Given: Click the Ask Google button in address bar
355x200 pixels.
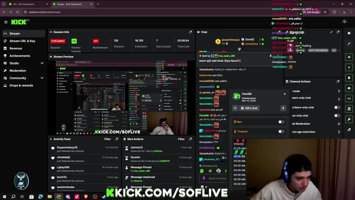Looking at the screenshot, I should point(311,12).
